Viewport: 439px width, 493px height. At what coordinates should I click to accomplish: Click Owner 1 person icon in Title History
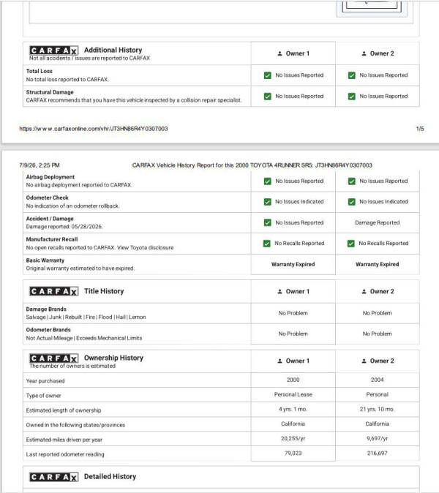279,291
